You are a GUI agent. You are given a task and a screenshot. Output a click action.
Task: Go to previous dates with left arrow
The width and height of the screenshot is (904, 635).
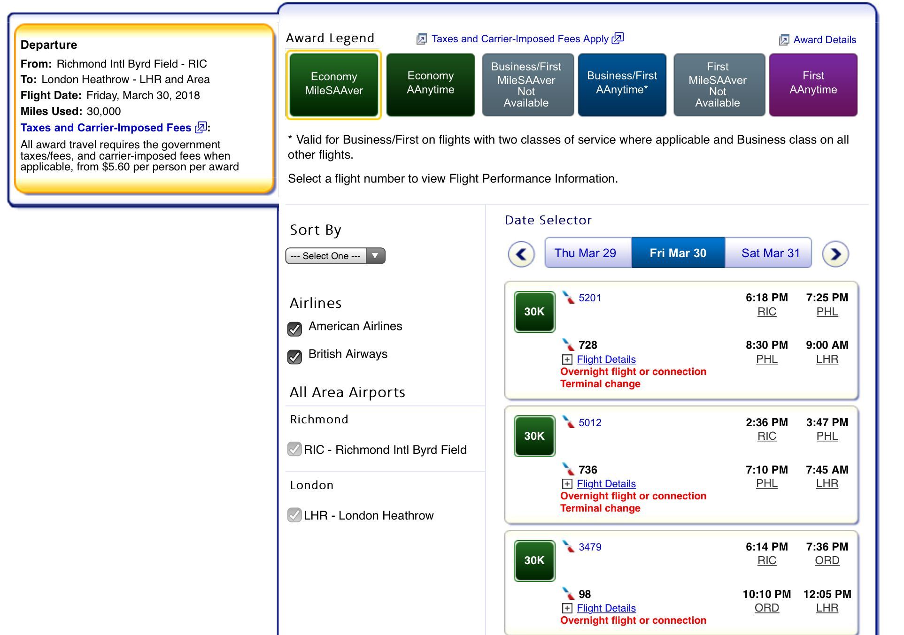coord(521,254)
